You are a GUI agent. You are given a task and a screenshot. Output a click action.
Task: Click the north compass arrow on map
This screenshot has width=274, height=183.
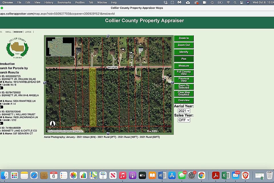(53, 124)
